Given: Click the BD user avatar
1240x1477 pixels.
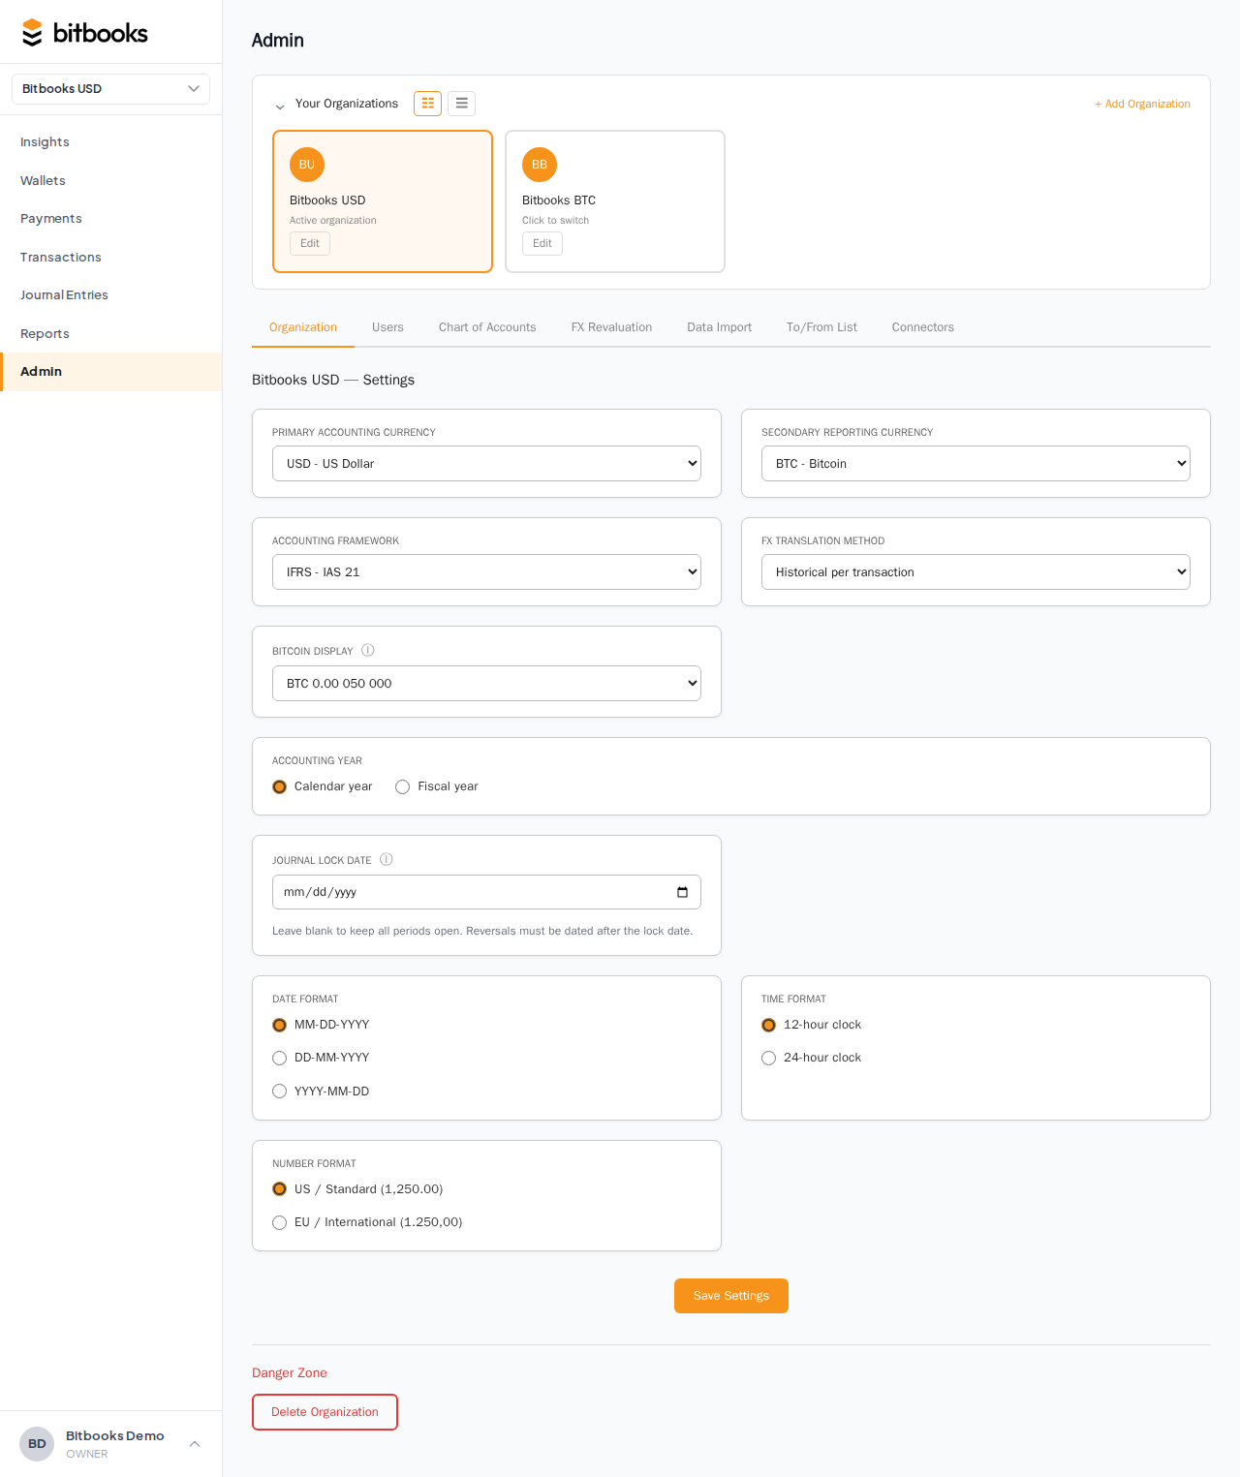Looking at the screenshot, I should point(37,1444).
